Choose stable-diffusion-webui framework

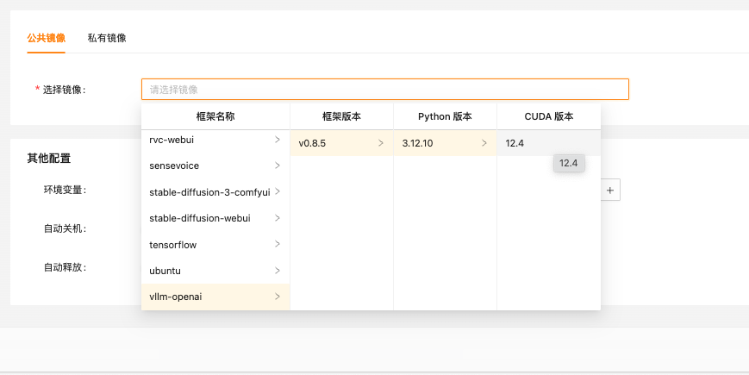click(200, 218)
